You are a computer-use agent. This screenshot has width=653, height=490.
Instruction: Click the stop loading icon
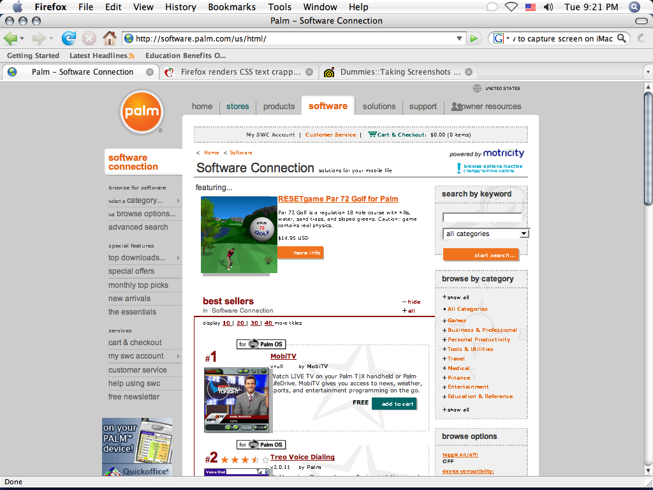pyautogui.click(x=89, y=39)
